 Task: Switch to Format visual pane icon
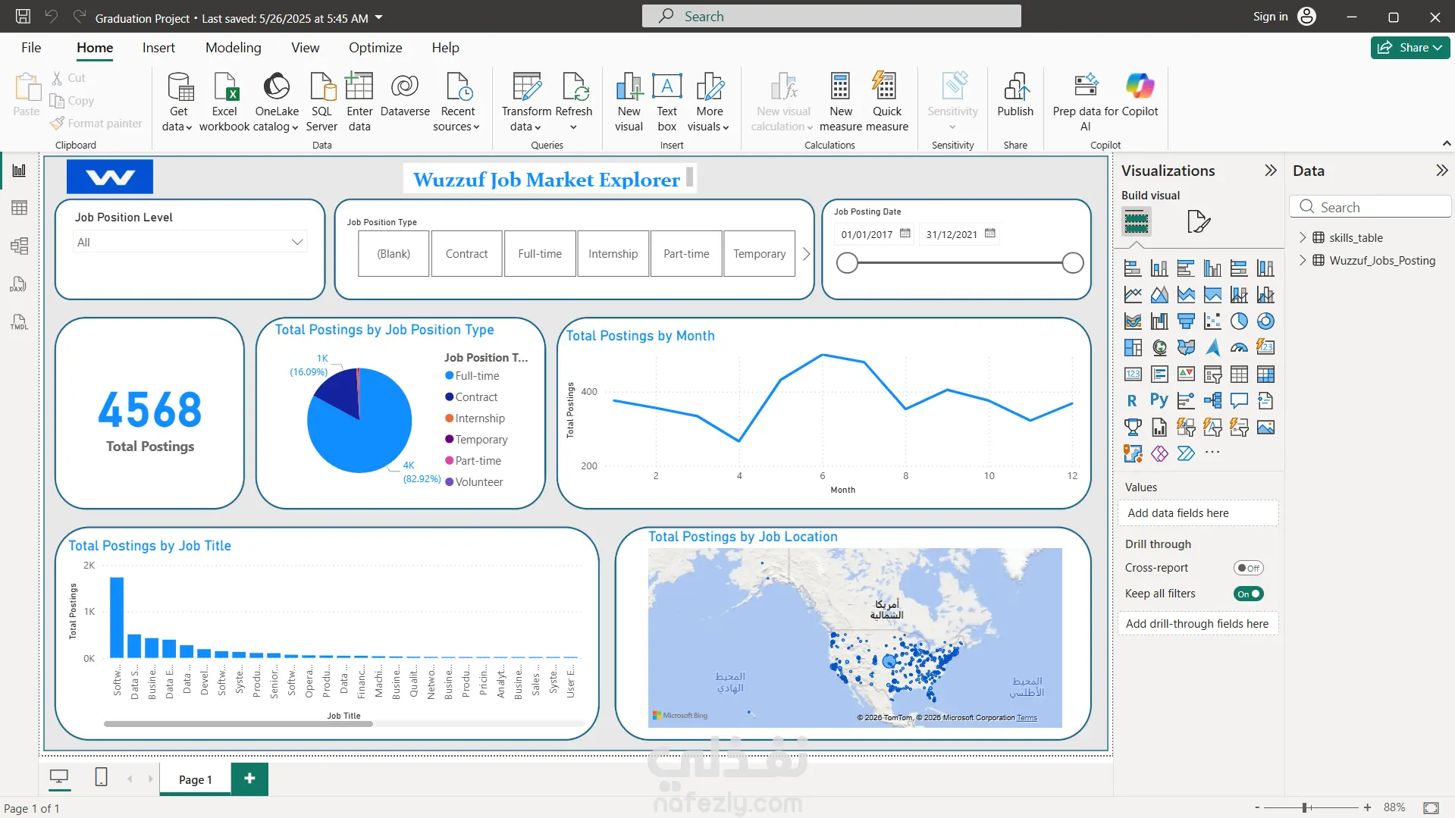coord(1198,221)
